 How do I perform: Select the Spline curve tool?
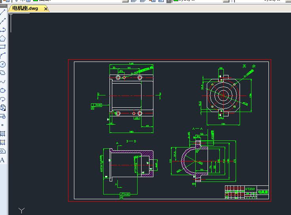click(3, 82)
